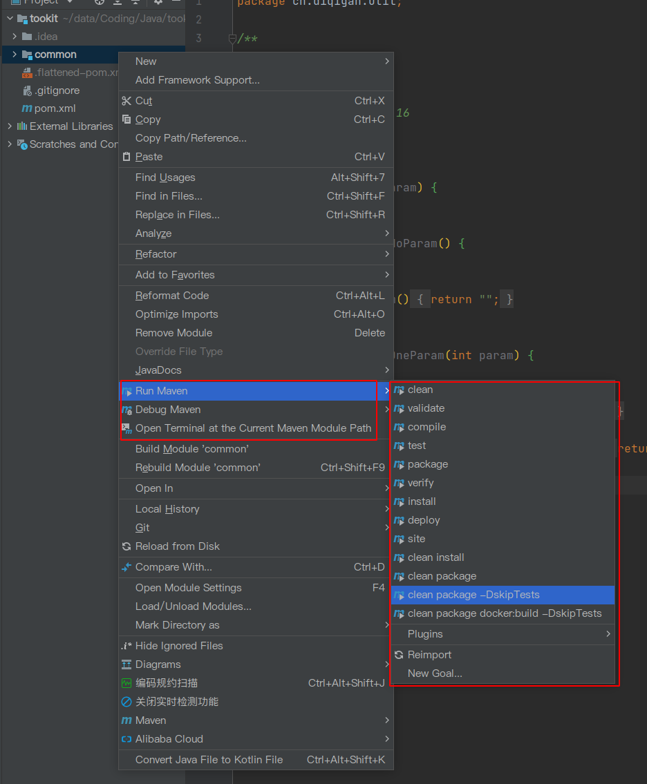Select .flattened-pom.xml file in tree
The height and width of the screenshot is (784, 647).
[x=70, y=73]
